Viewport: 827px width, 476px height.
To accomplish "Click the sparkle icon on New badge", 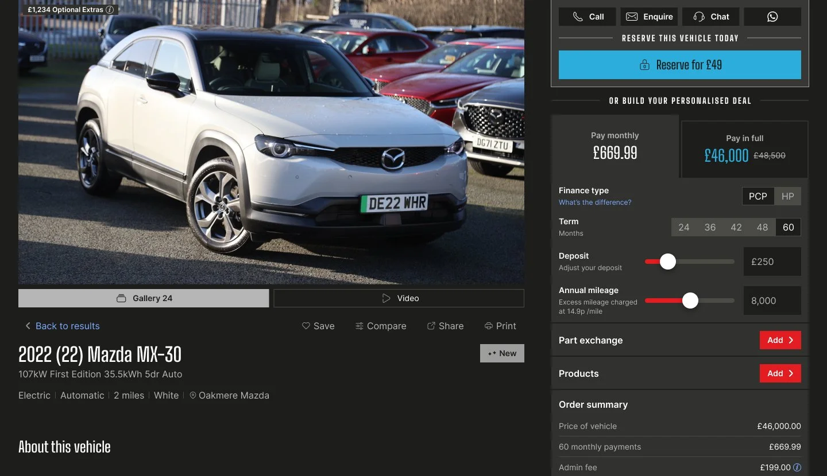I will 492,353.
